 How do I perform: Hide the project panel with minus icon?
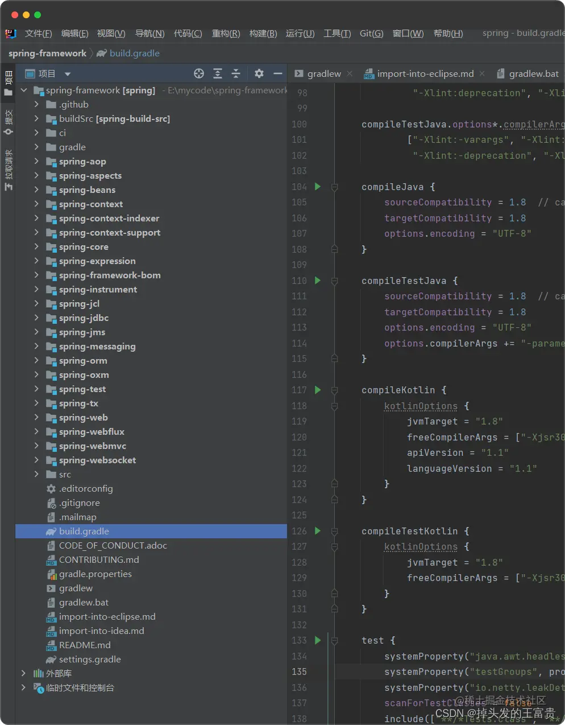click(x=278, y=73)
